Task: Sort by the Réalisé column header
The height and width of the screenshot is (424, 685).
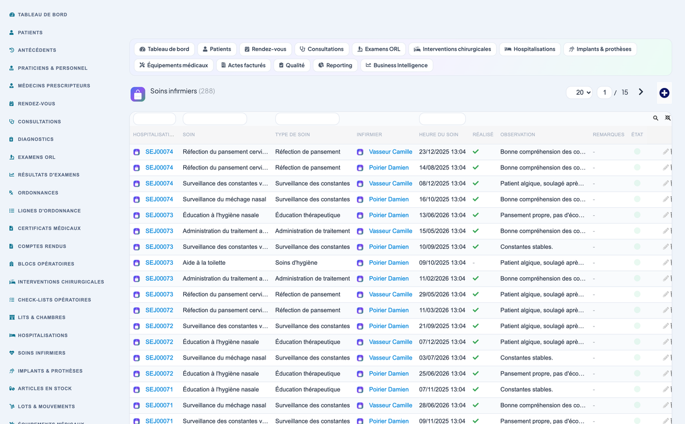Action: (x=483, y=135)
